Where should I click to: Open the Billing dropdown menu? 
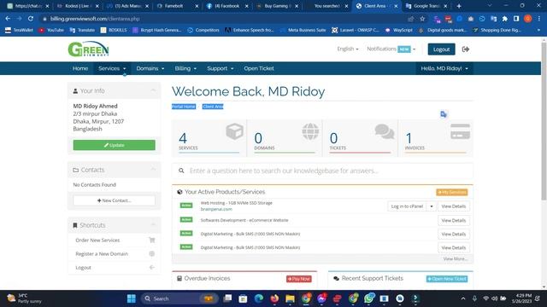coord(185,68)
